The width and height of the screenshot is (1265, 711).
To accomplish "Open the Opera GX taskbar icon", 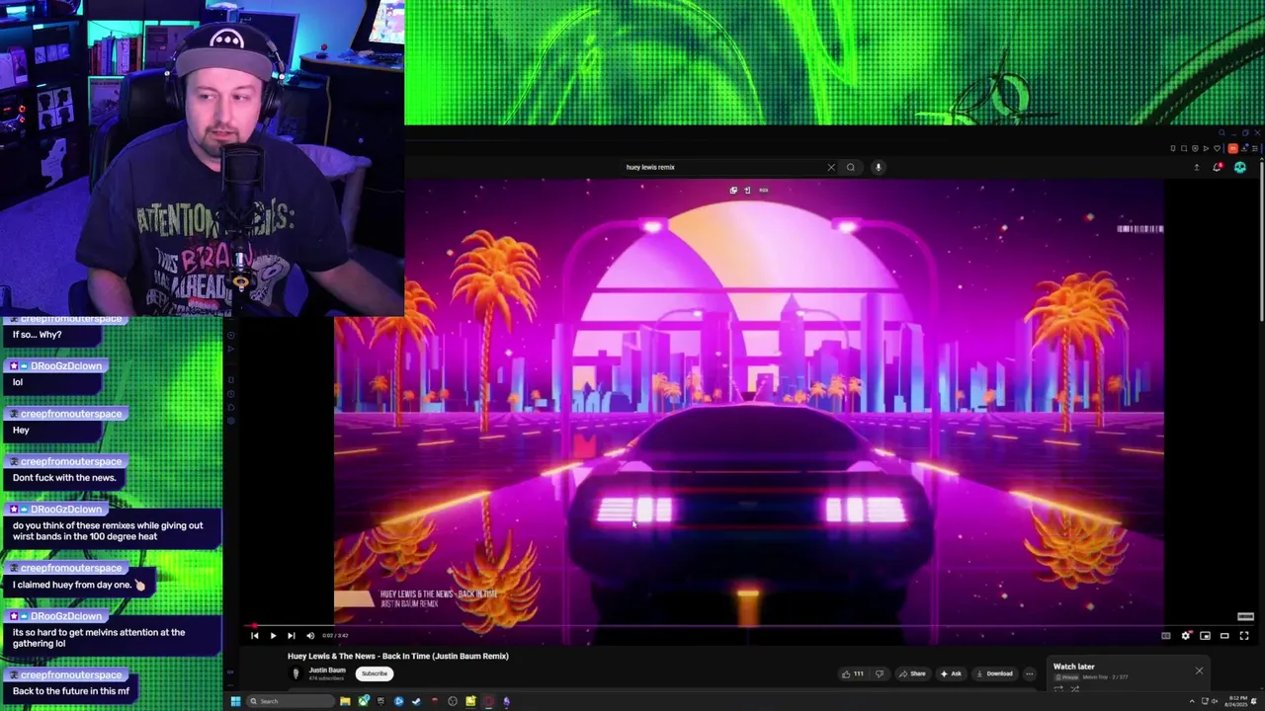I will [x=488, y=701].
